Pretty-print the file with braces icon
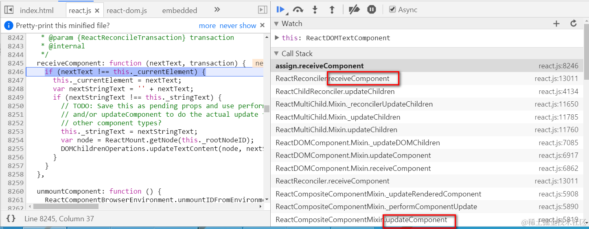The width and height of the screenshot is (589, 229). coord(11,218)
